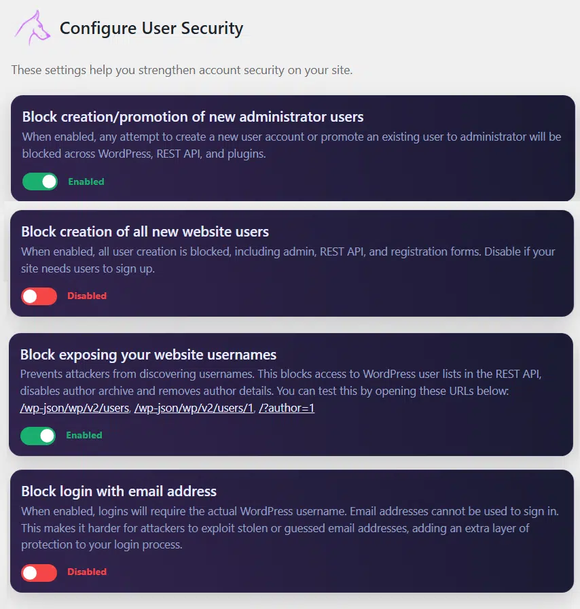Click the Block login with email address heading
The height and width of the screenshot is (609, 580).
coord(119,491)
